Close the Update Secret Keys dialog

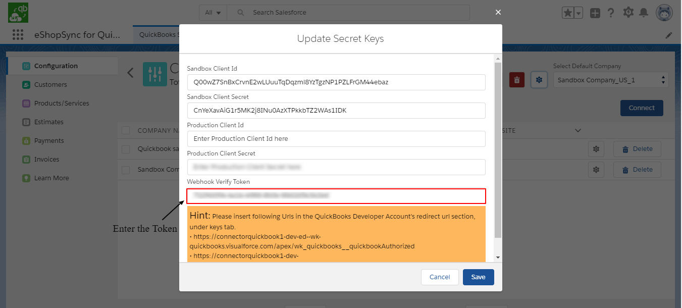(x=498, y=12)
